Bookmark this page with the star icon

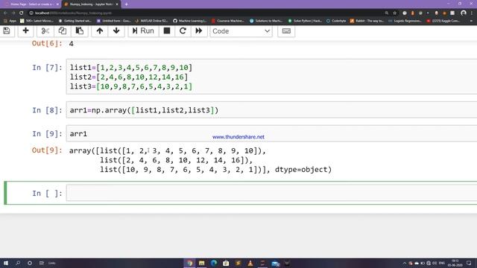[x=395, y=13]
